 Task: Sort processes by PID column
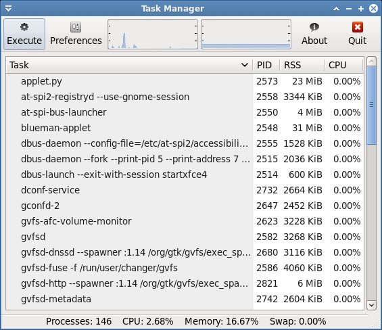coord(266,65)
